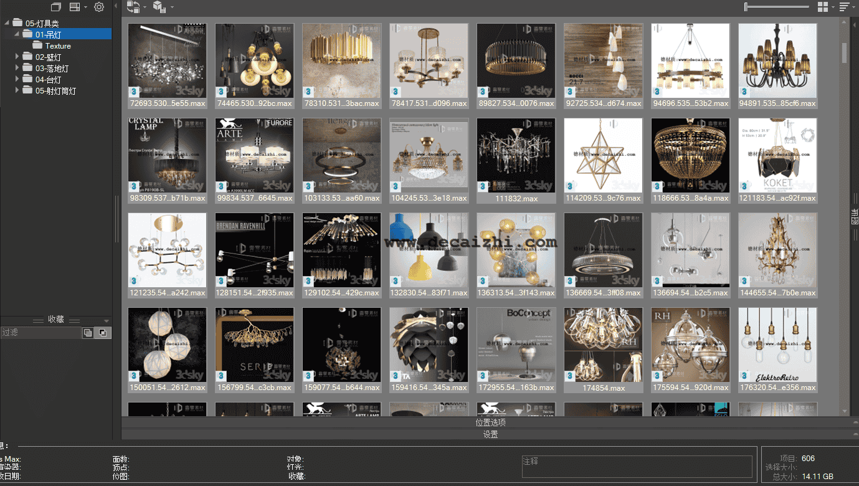Screen dimensions: 859x486
Task: Click the 3dsky badge on the 111832.max thumbnail
Action: click(x=482, y=186)
